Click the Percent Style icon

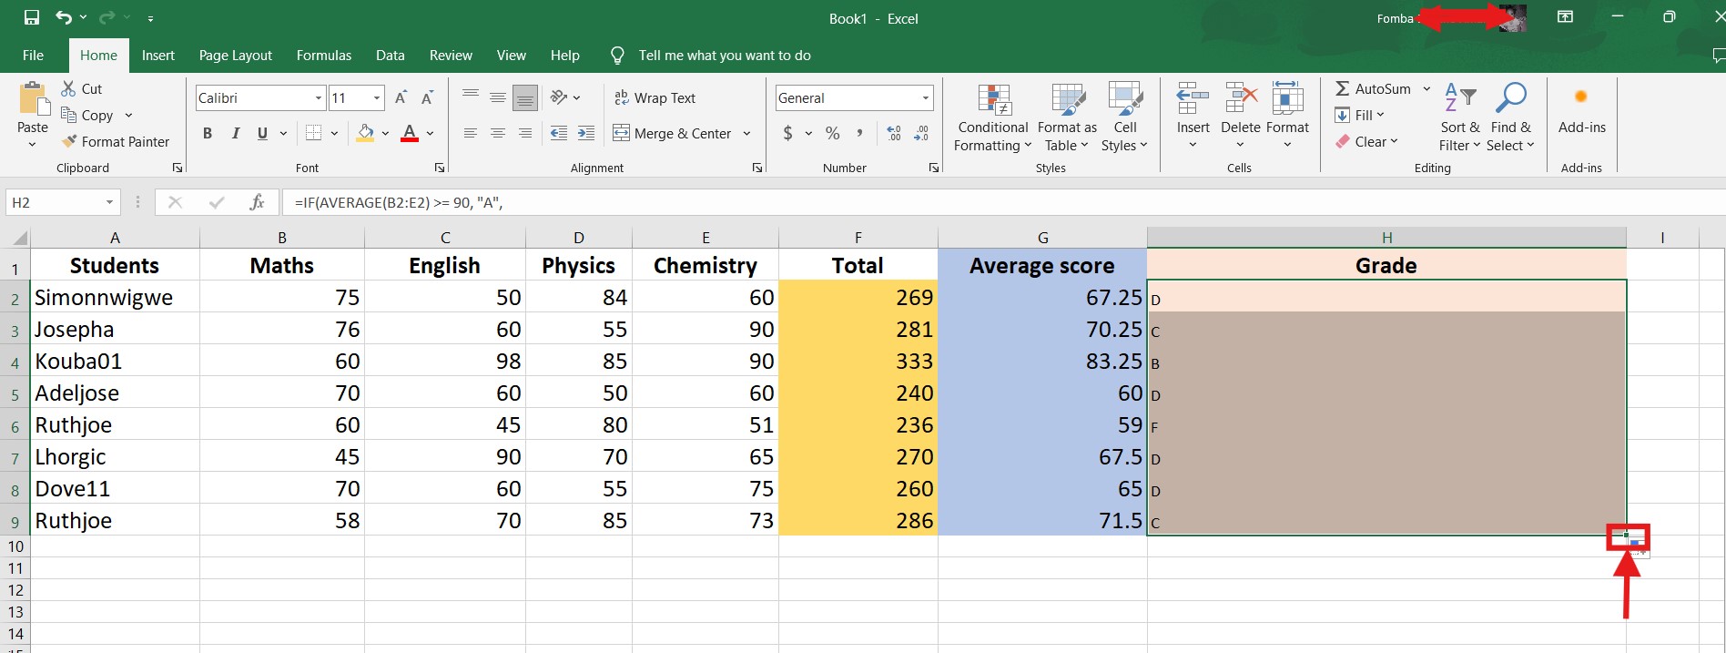click(x=832, y=134)
